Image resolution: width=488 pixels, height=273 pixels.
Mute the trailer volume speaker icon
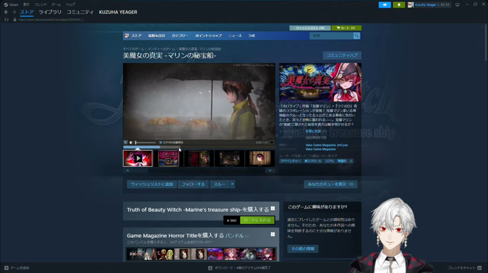tap(131, 142)
